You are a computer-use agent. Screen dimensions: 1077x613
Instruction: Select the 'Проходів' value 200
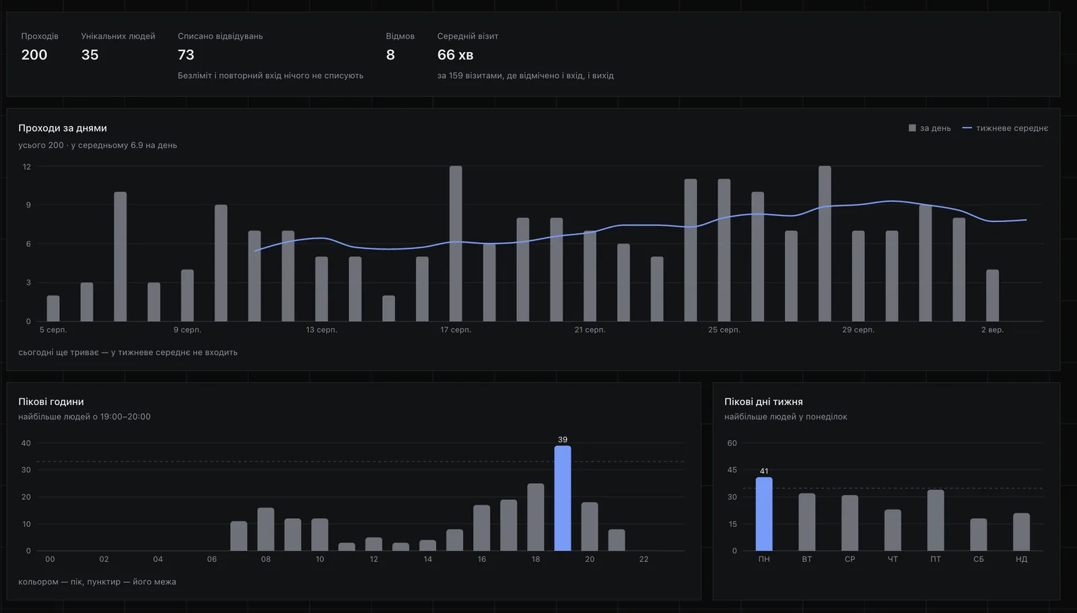(x=34, y=55)
